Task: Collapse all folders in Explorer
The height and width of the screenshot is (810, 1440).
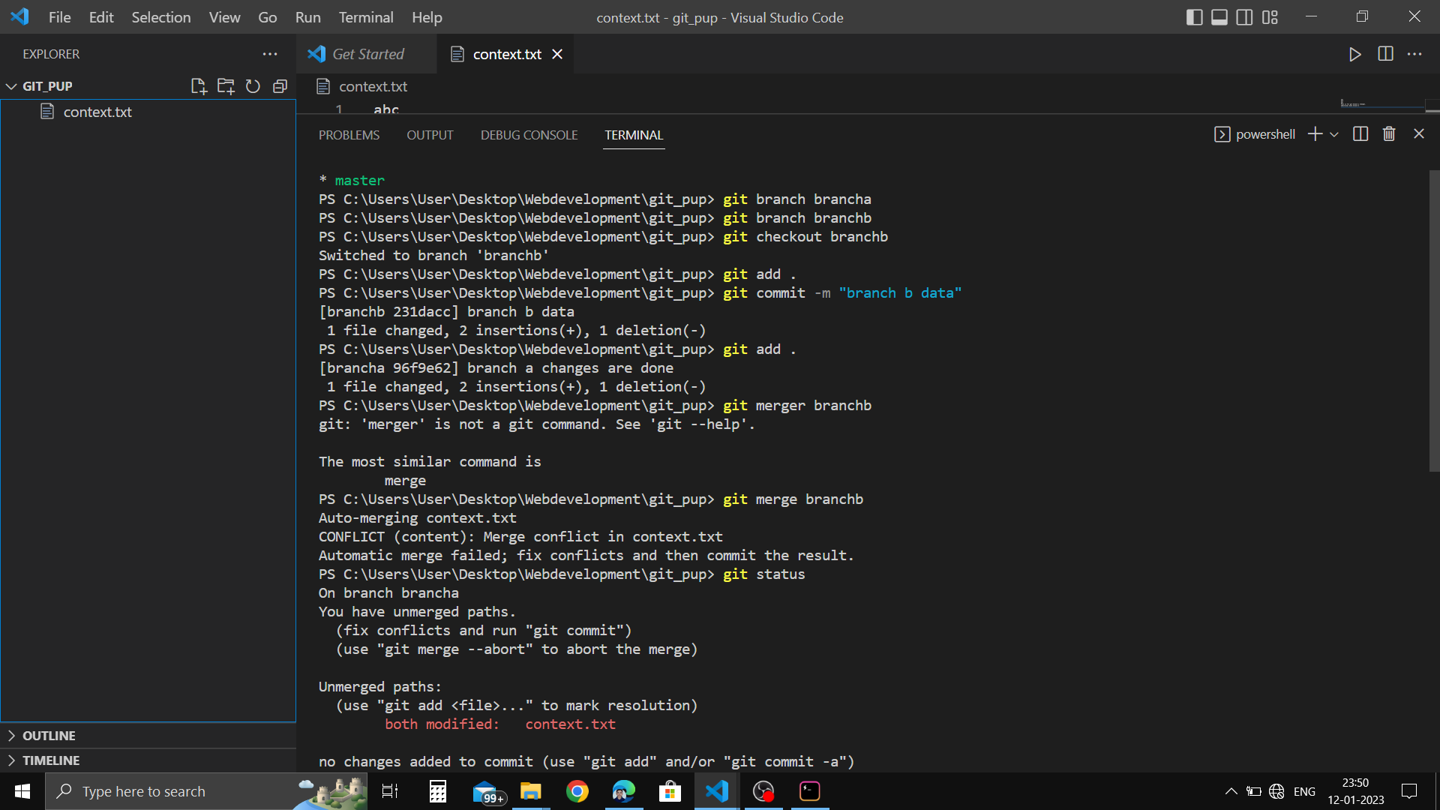Action: pyautogui.click(x=280, y=86)
